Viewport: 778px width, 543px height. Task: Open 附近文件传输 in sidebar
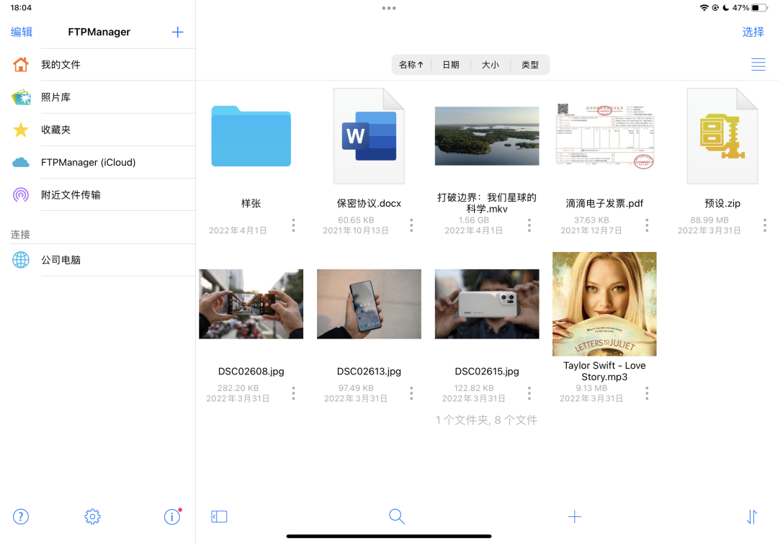[x=71, y=194]
